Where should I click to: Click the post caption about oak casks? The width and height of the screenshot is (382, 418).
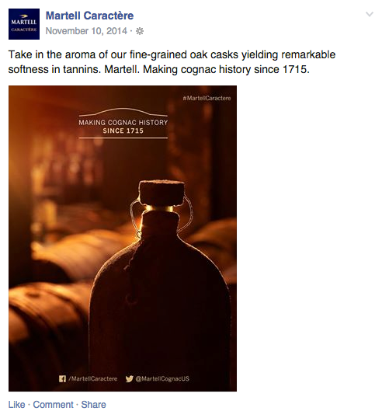(x=172, y=62)
